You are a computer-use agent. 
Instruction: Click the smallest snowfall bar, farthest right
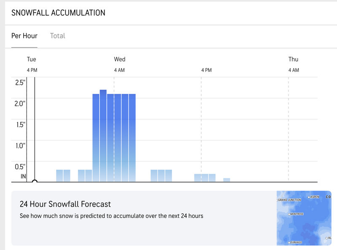click(226, 180)
